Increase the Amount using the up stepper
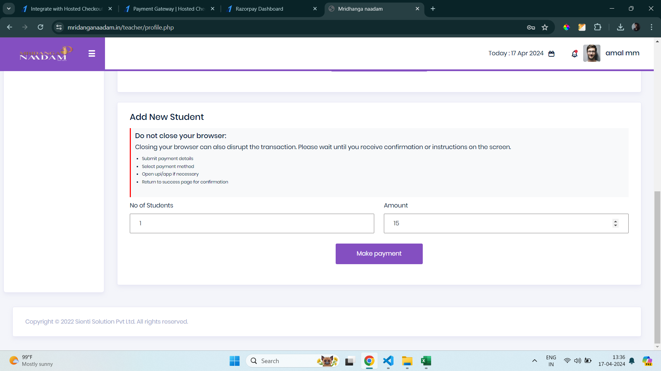The image size is (661, 371). (616, 221)
